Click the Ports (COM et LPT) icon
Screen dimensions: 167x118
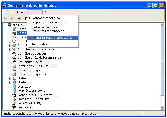point(14,103)
